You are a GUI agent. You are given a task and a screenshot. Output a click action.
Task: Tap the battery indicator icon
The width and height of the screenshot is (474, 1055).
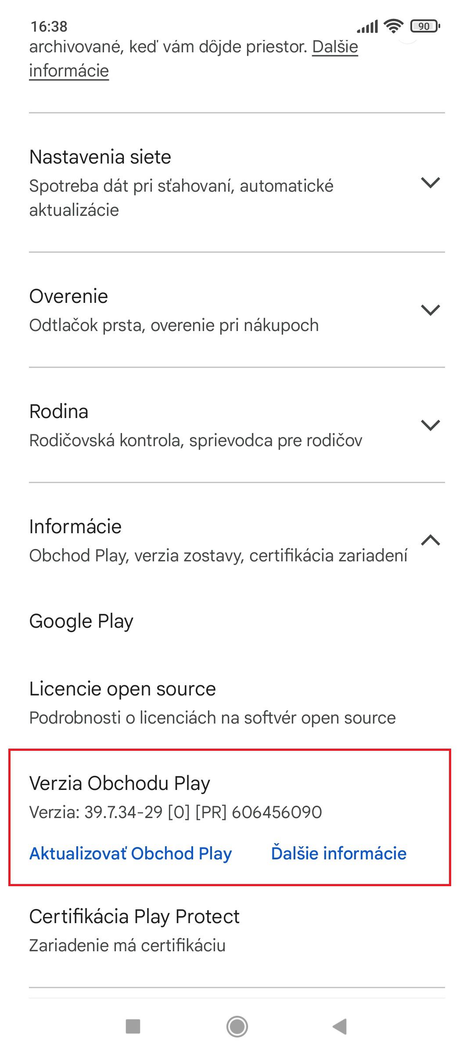point(425,26)
